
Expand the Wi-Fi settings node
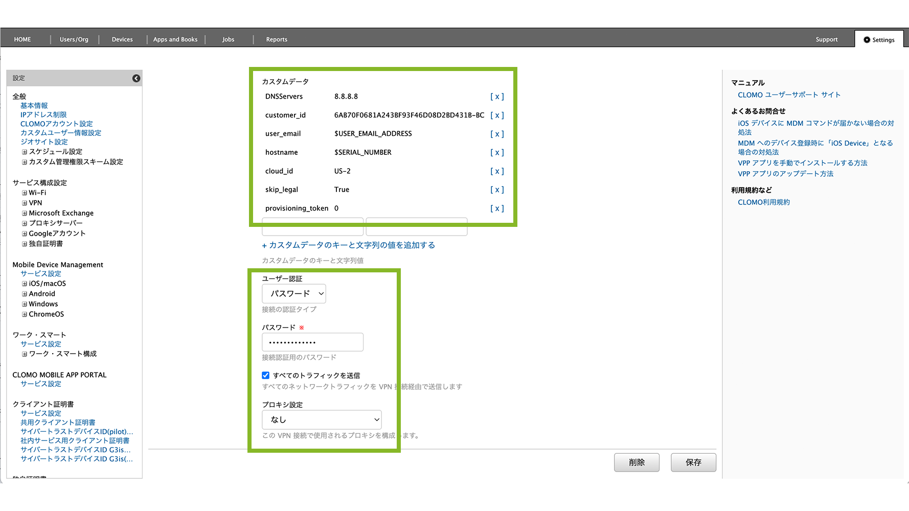(x=25, y=193)
